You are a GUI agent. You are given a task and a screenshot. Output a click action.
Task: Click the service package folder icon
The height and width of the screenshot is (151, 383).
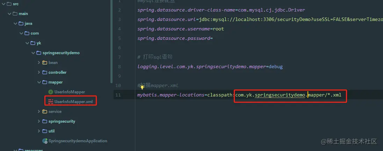(45, 112)
